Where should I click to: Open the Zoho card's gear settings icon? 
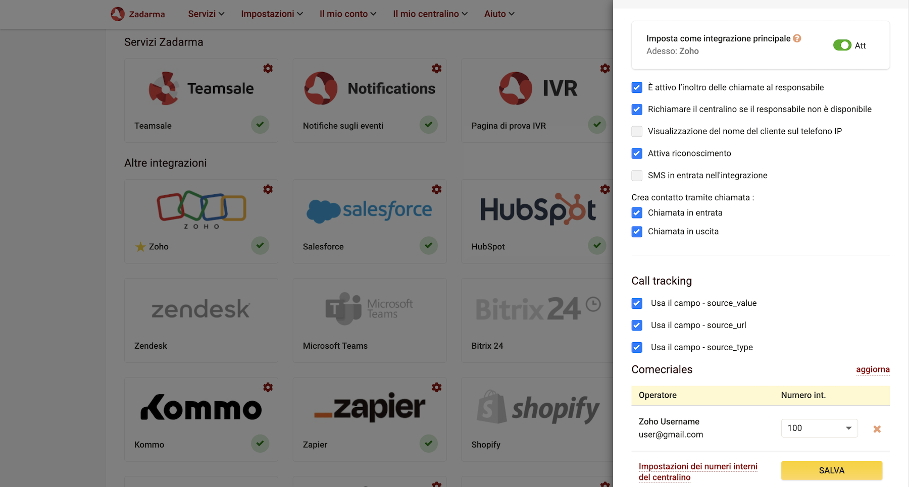(x=268, y=189)
